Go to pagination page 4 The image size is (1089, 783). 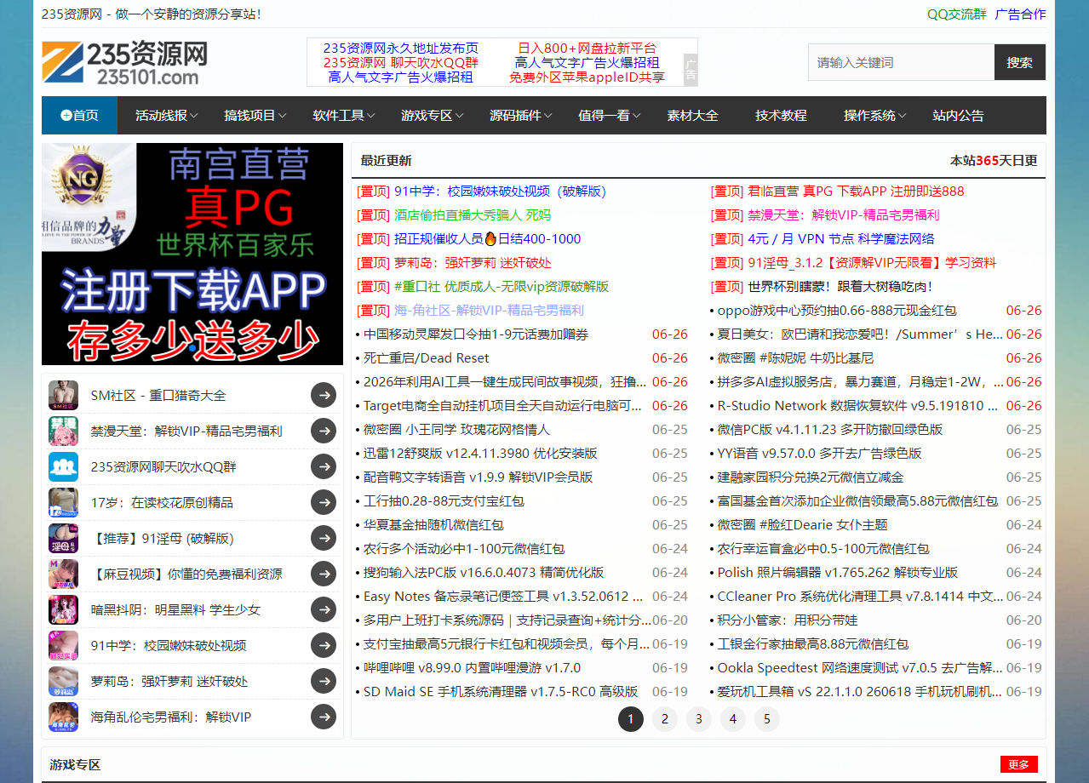tap(732, 719)
